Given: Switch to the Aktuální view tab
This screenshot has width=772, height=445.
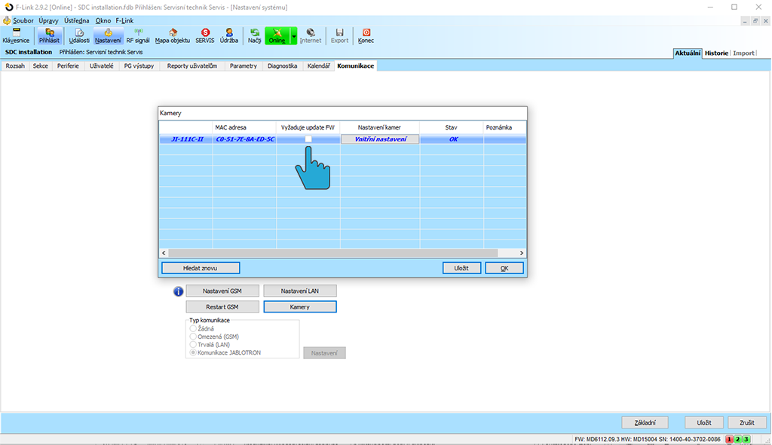Looking at the screenshot, I should tap(688, 53).
